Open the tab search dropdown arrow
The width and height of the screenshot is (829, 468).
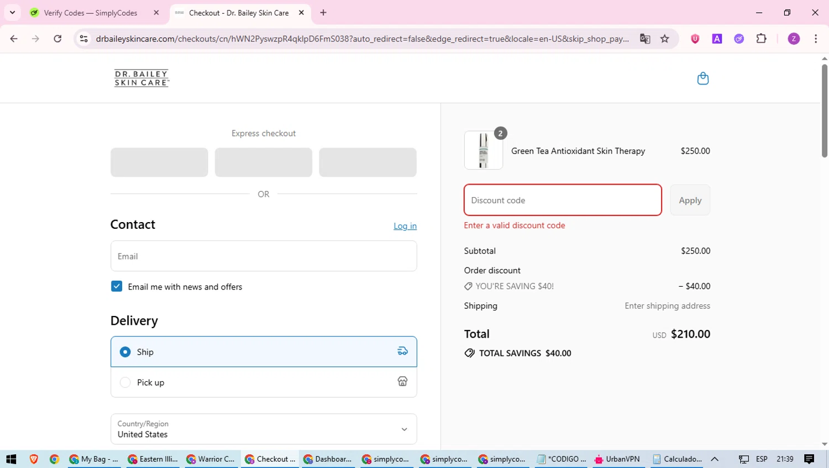click(x=12, y=13)
